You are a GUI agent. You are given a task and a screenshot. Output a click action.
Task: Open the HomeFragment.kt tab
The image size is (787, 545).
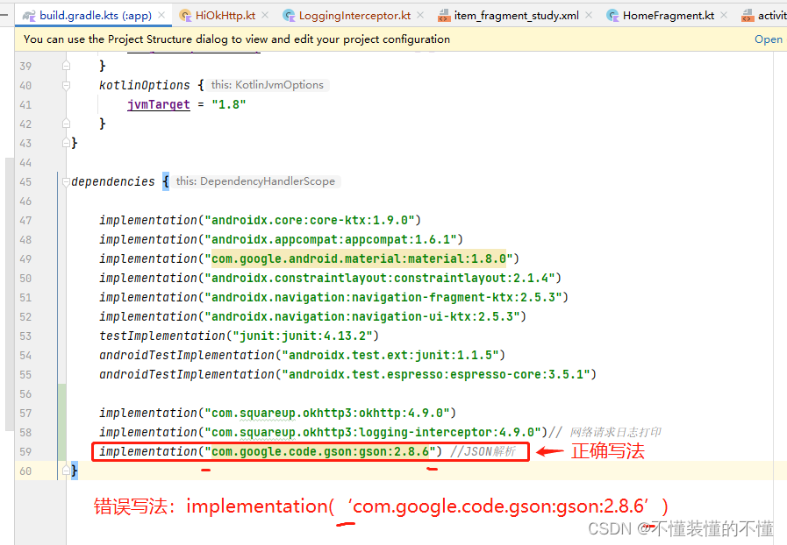pyautogui.click(x=669, y=16)
